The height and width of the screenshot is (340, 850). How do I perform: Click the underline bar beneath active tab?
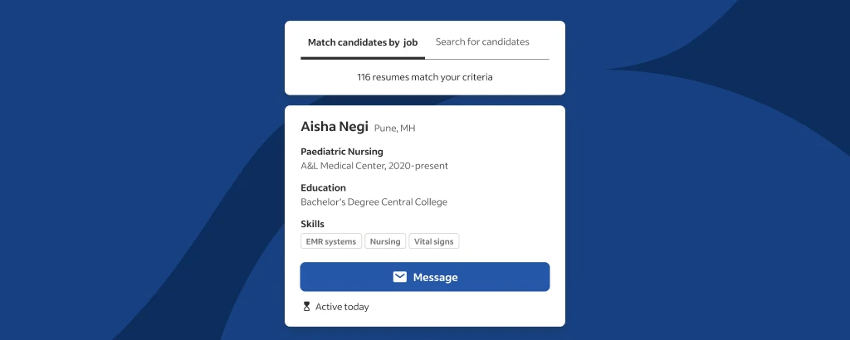click(x=363, y=58)
